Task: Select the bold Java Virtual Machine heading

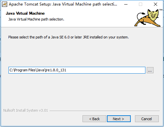Action: click(x=25, y=13)
